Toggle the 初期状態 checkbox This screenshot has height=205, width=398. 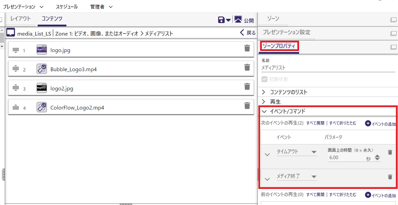pos(264,79)
